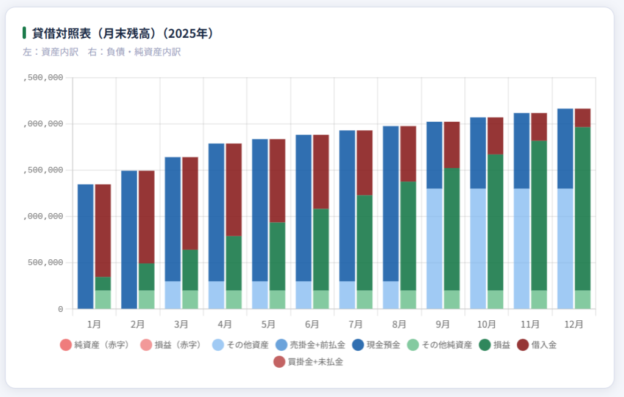The image size is (624, 397).
Task: Click the 売掛金+前払金 legend icon
Action: click(x=280, y=345)
